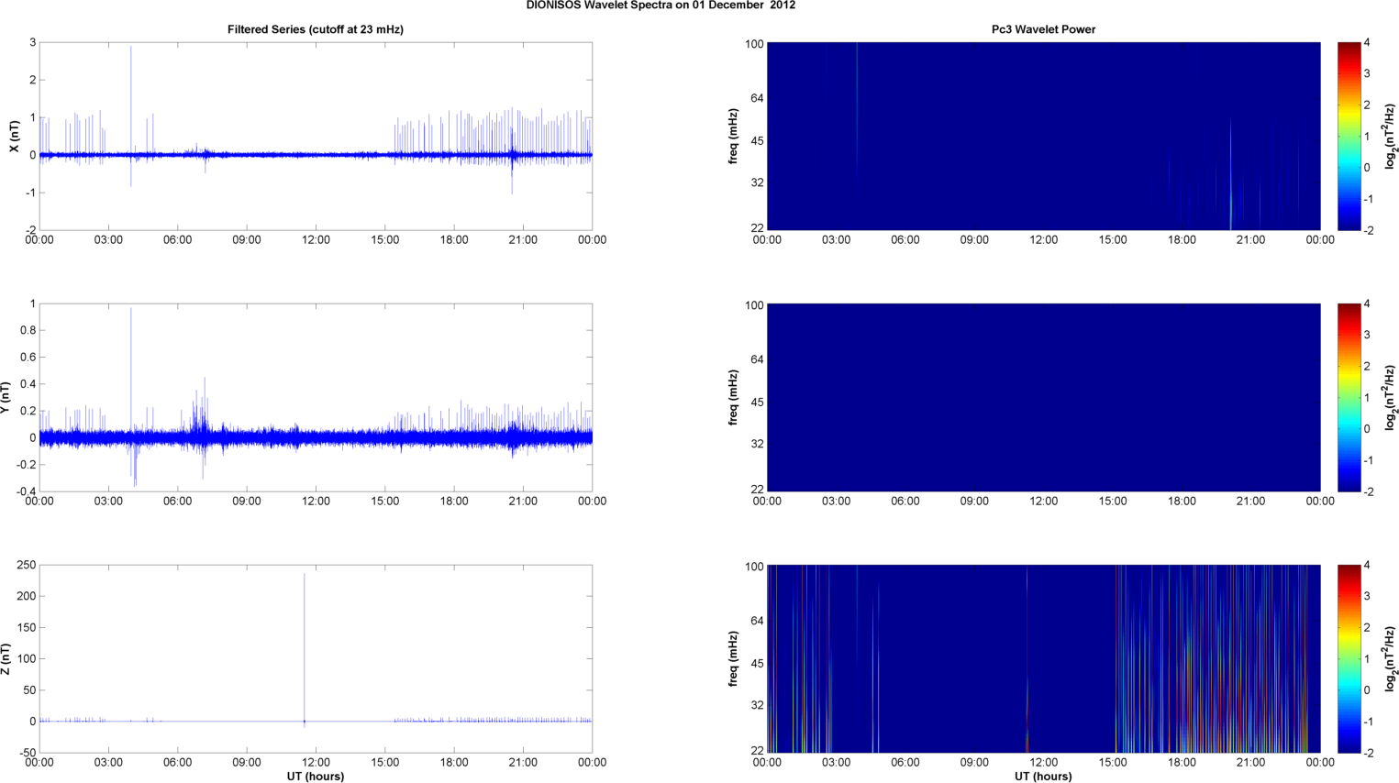The width and height of the screenshot is (1399, 783).
Task: Click the top spectrogram's color scale bar
Action: click(1348, 136)
